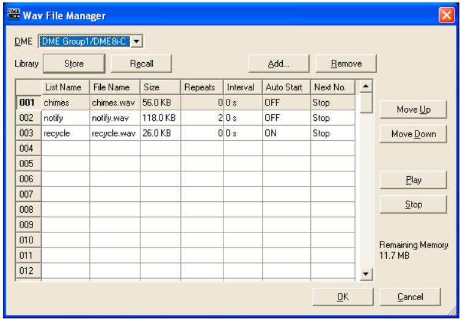The height and width of the screenshot is (319, 460).
Task: Select row header 012
Action: click(x=29, y=271)
